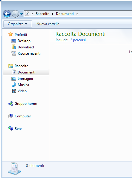Open the Organizza menu
This screenshot has width=132, height=178.
18,24
